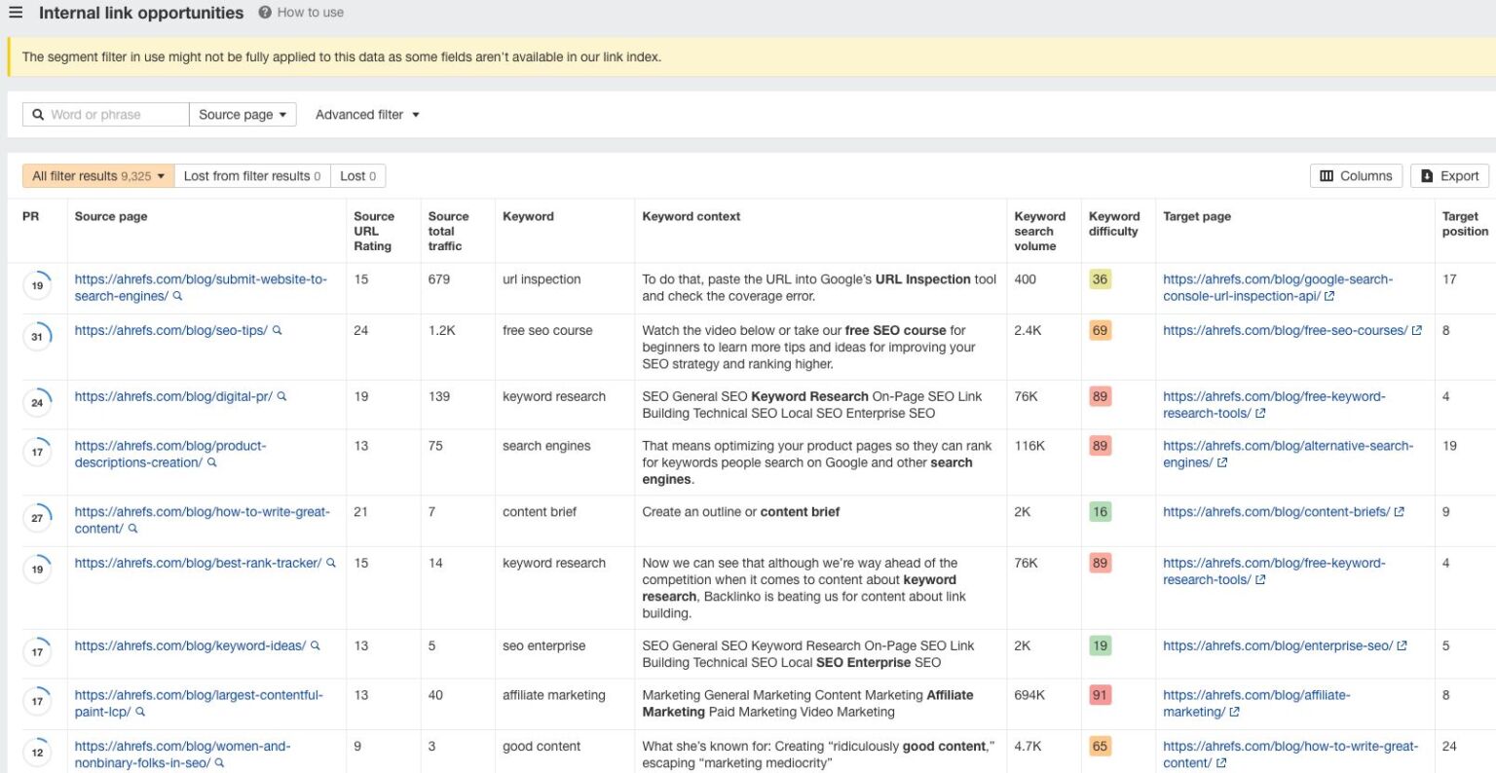
Task: Click magnifier icon beside seo-tips source URL
Action: point(278,331)
